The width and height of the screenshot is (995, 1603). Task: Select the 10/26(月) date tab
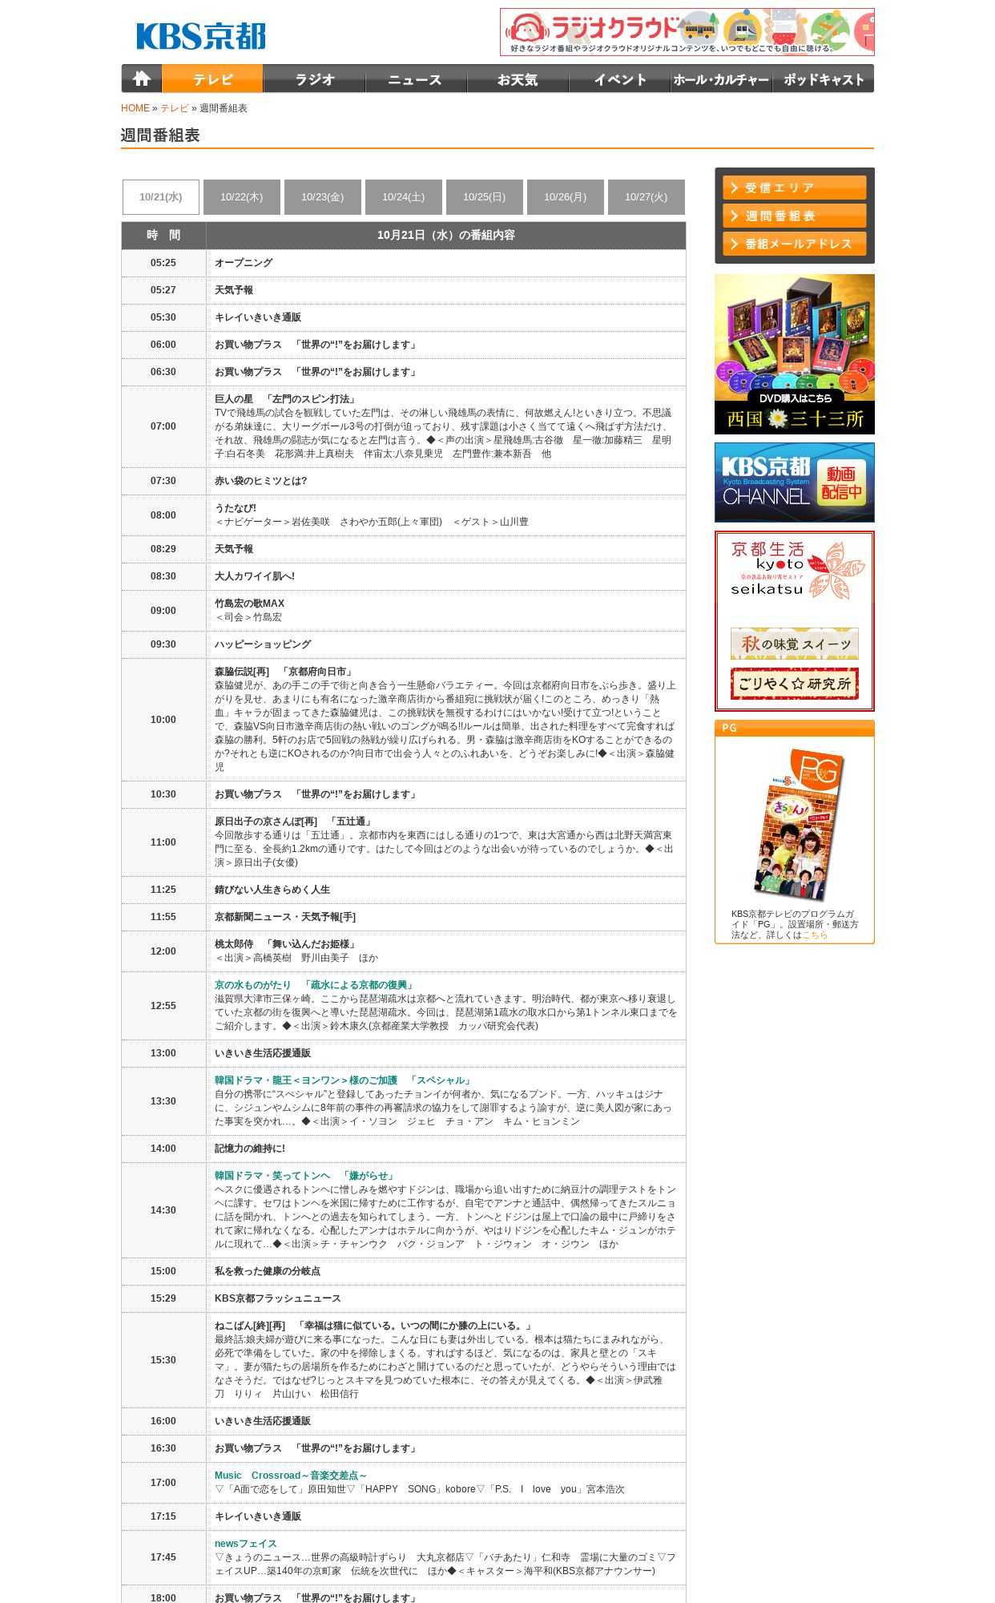(x=566, y=197)
